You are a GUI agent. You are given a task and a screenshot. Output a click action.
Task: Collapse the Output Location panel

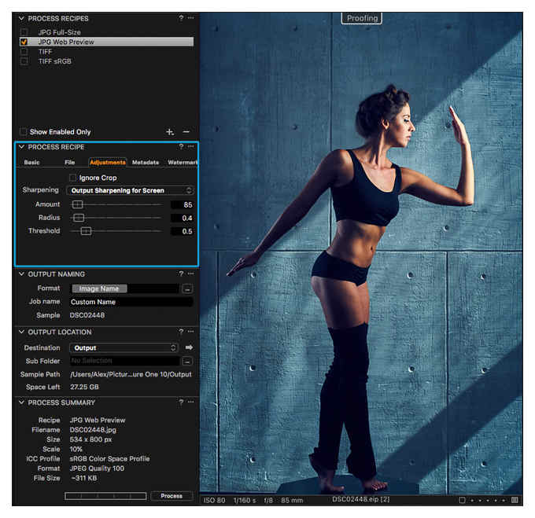21,332
